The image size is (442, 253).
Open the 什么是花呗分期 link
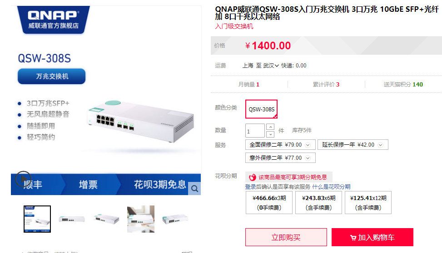pyautogui.click(x=331, y=187)
